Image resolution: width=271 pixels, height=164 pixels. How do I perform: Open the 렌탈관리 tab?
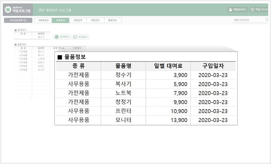(x=96, y=20)
